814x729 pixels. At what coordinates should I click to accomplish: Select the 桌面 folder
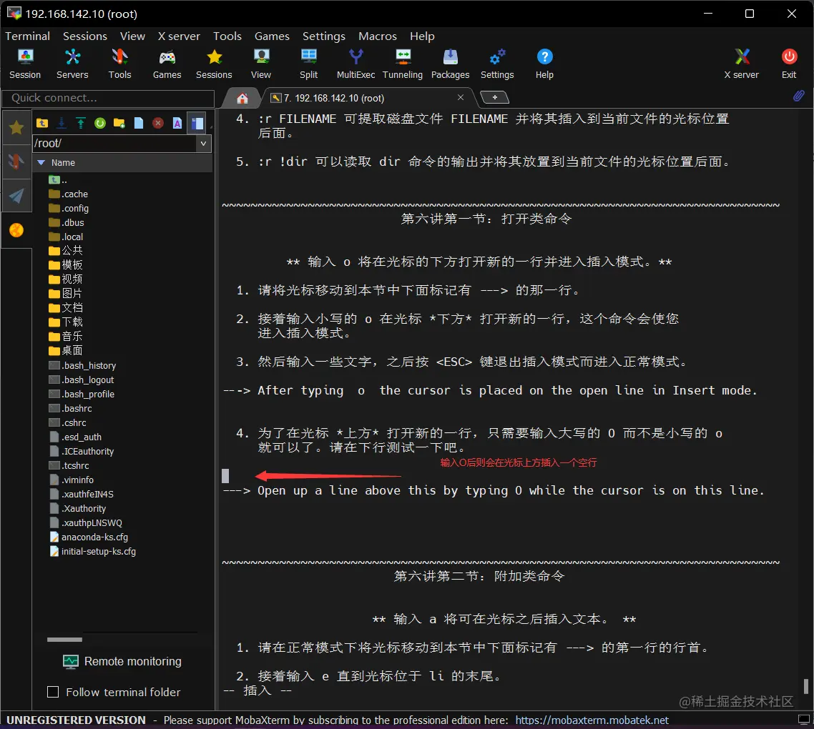coord(65,351)
